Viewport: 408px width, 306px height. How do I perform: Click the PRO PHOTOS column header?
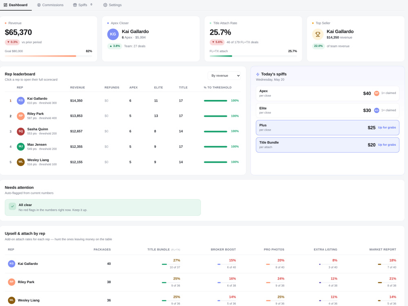point(274,250)
